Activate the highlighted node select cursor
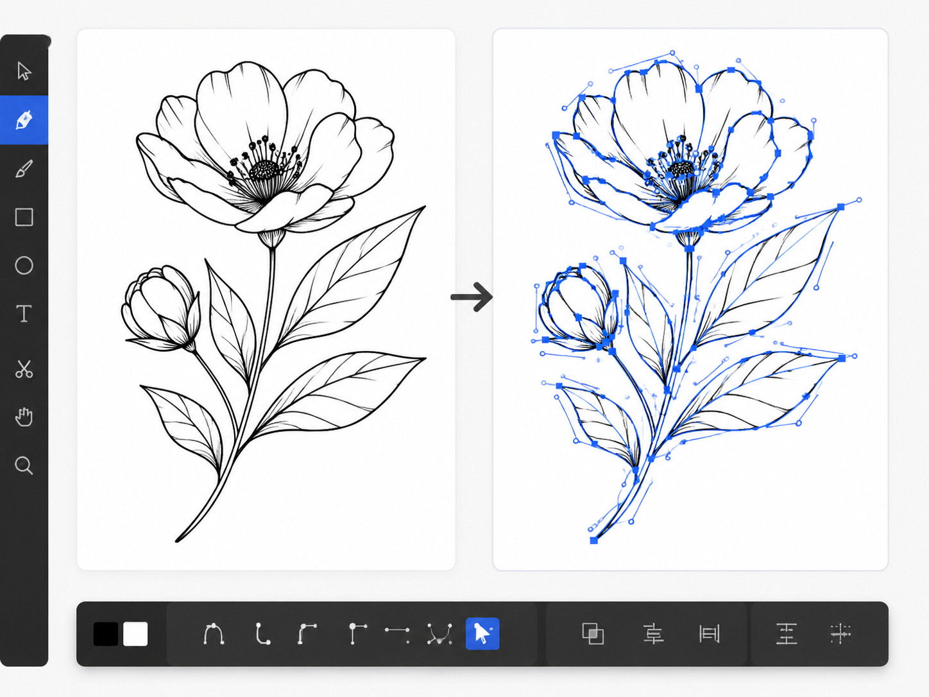Viewport: 929px width, 697px height. pos(482,634)
